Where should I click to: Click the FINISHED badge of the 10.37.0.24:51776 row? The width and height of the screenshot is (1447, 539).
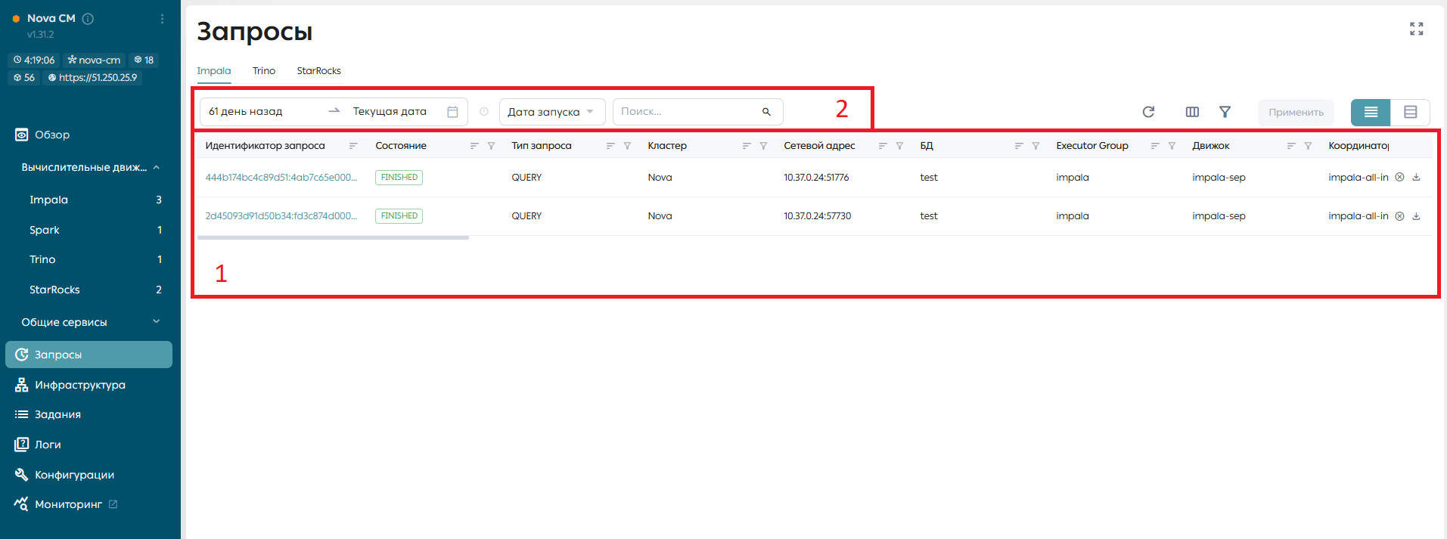399,178
